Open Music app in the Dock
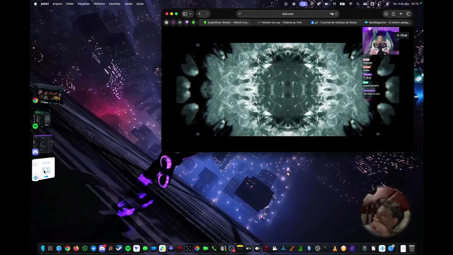 point(266,249)
